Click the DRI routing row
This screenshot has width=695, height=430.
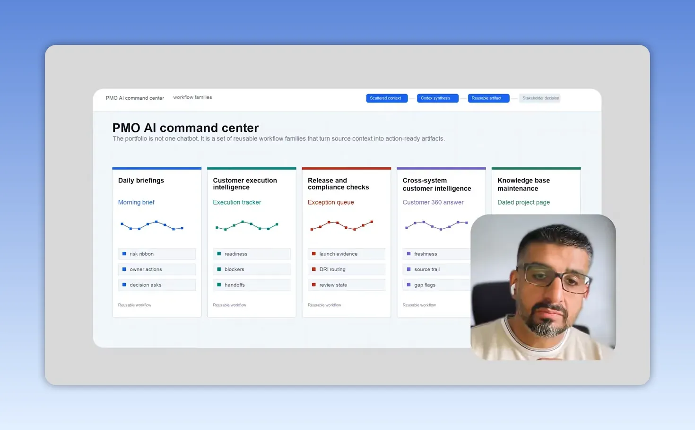[346, 269]
